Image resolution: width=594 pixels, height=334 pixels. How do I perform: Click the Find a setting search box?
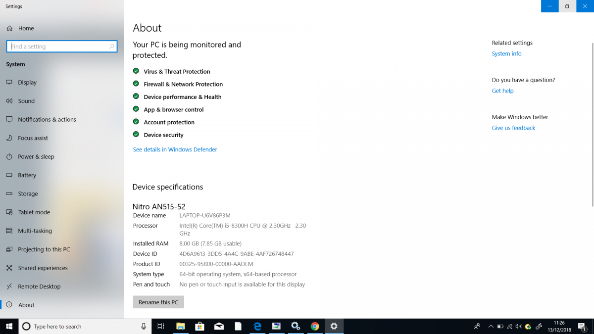pyautogui.click(x=62, y=47)
